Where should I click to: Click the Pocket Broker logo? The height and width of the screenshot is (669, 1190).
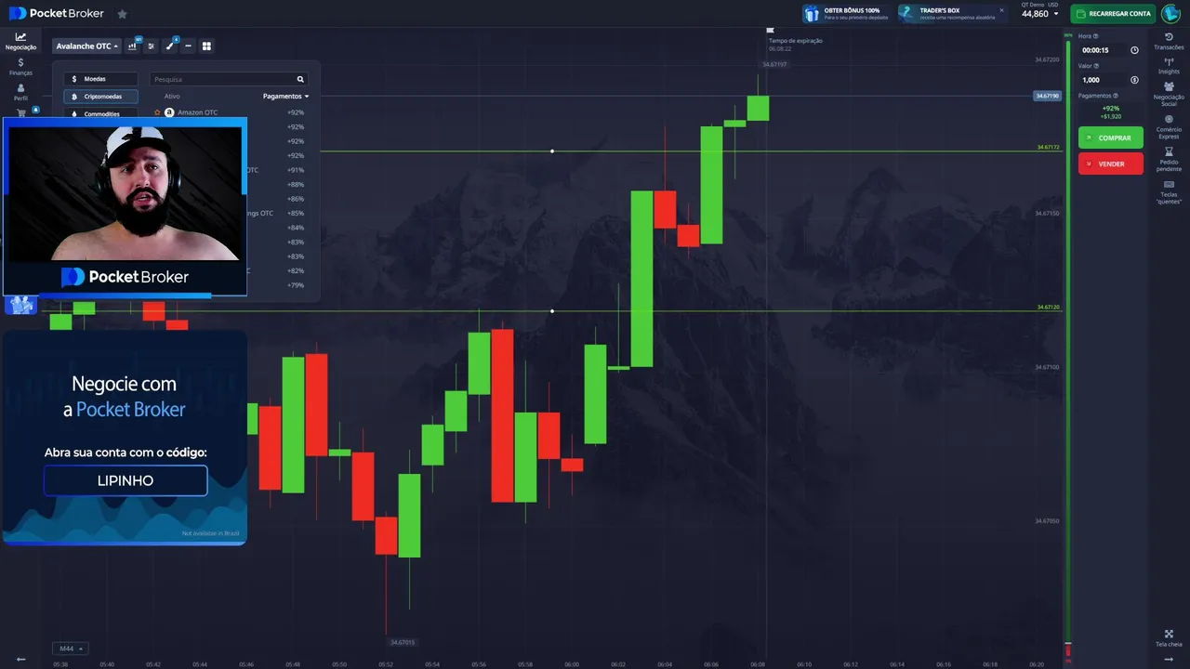56,14
